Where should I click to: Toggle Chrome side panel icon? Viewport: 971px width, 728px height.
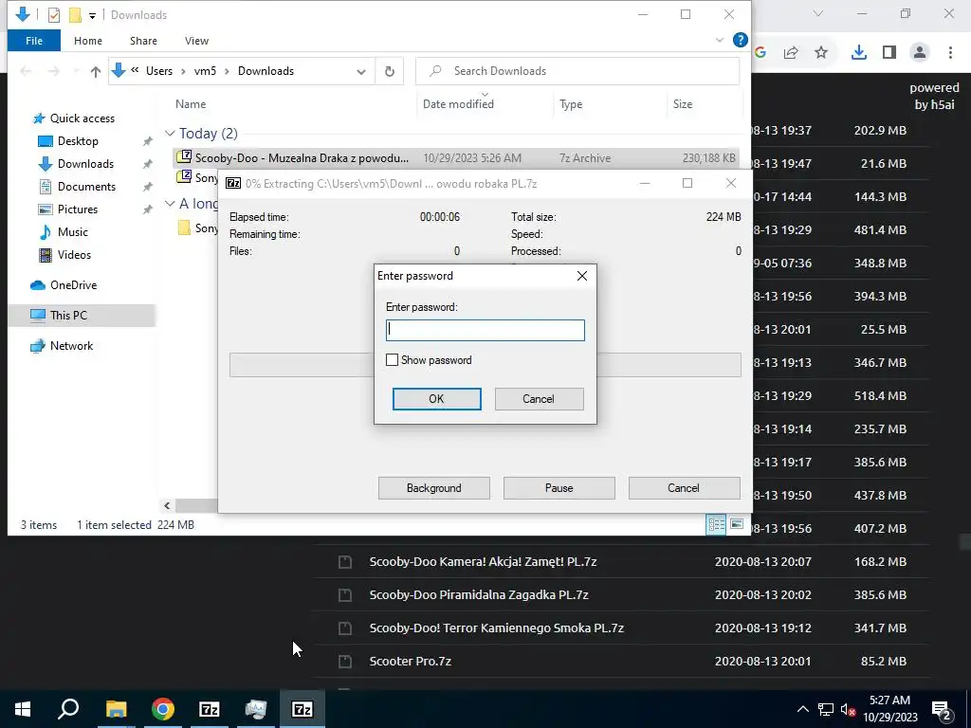(889, 53)
